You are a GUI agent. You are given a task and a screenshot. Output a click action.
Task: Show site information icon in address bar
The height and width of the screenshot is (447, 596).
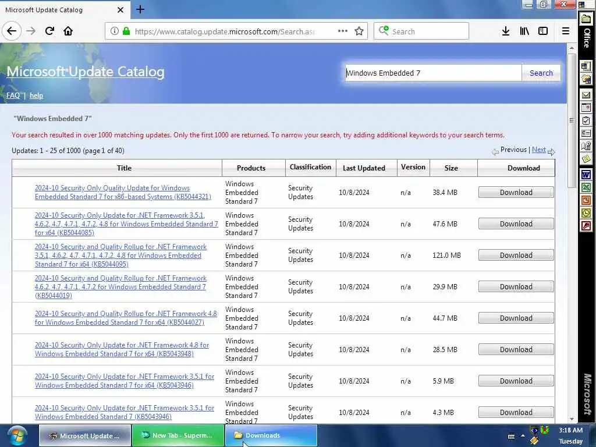tap(115, 31)
